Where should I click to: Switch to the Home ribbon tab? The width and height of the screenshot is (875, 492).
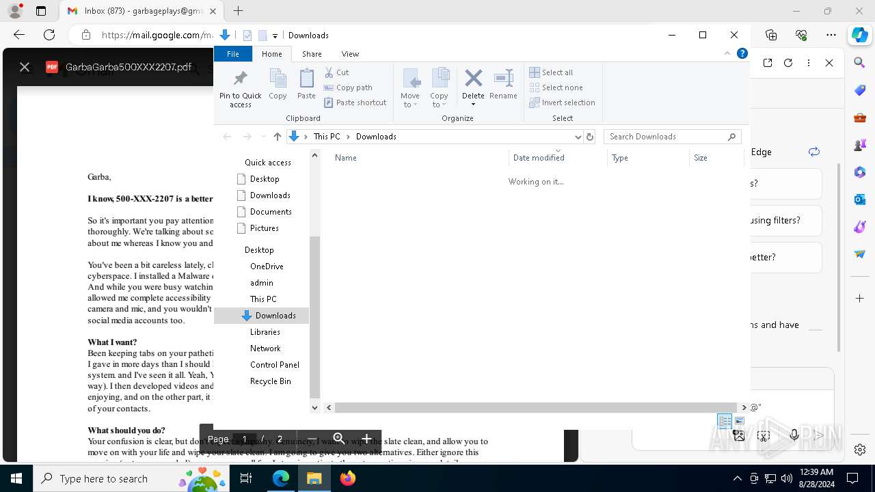click(x=271, y=54)
